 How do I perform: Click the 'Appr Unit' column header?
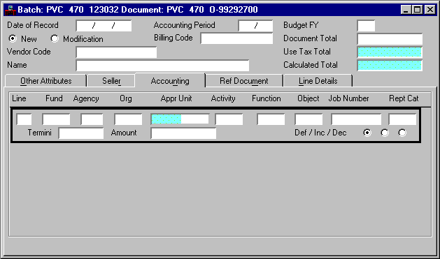[176, 98]
